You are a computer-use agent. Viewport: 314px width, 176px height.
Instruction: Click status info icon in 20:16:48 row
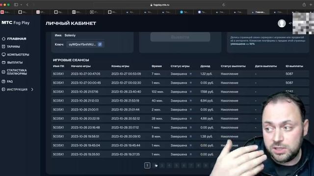(x=191, y=128)
